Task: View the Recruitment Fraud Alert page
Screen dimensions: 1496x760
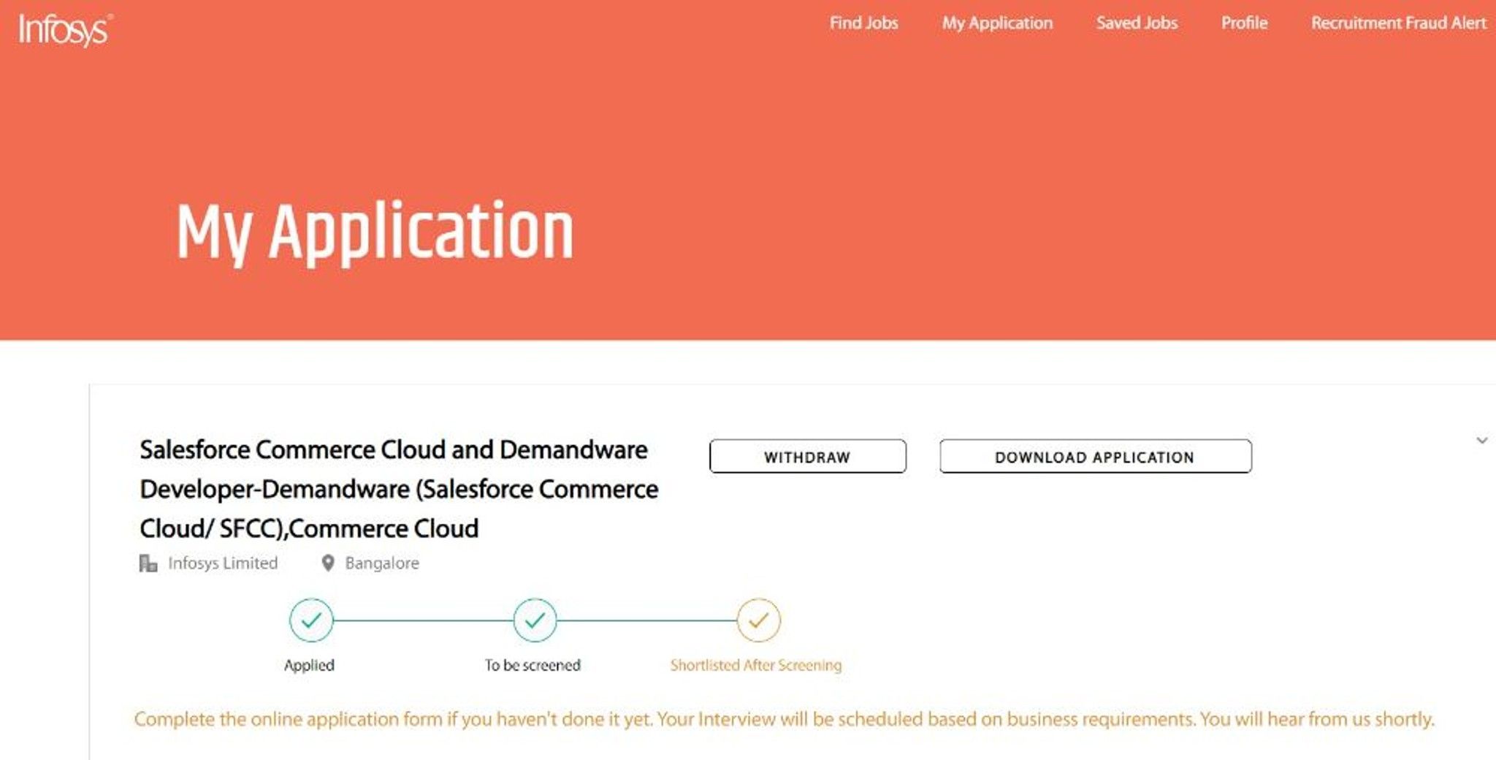Action: pyautogui.click(x=1398, y=23)
